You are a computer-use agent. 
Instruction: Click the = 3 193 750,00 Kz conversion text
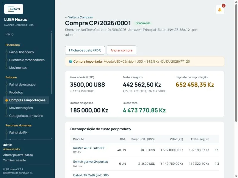tap(82, 91)
